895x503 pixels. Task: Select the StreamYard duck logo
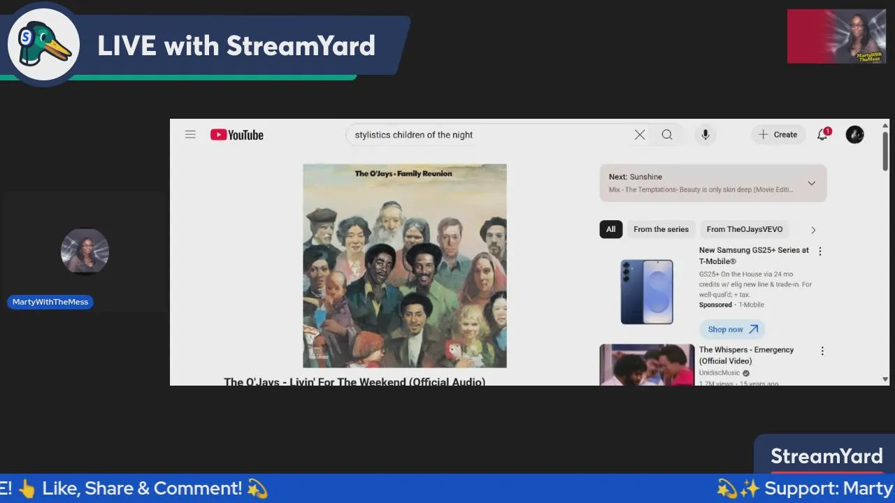point(43,46)
